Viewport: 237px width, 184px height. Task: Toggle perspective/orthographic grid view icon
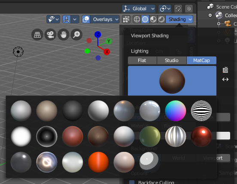pos(37,35)
